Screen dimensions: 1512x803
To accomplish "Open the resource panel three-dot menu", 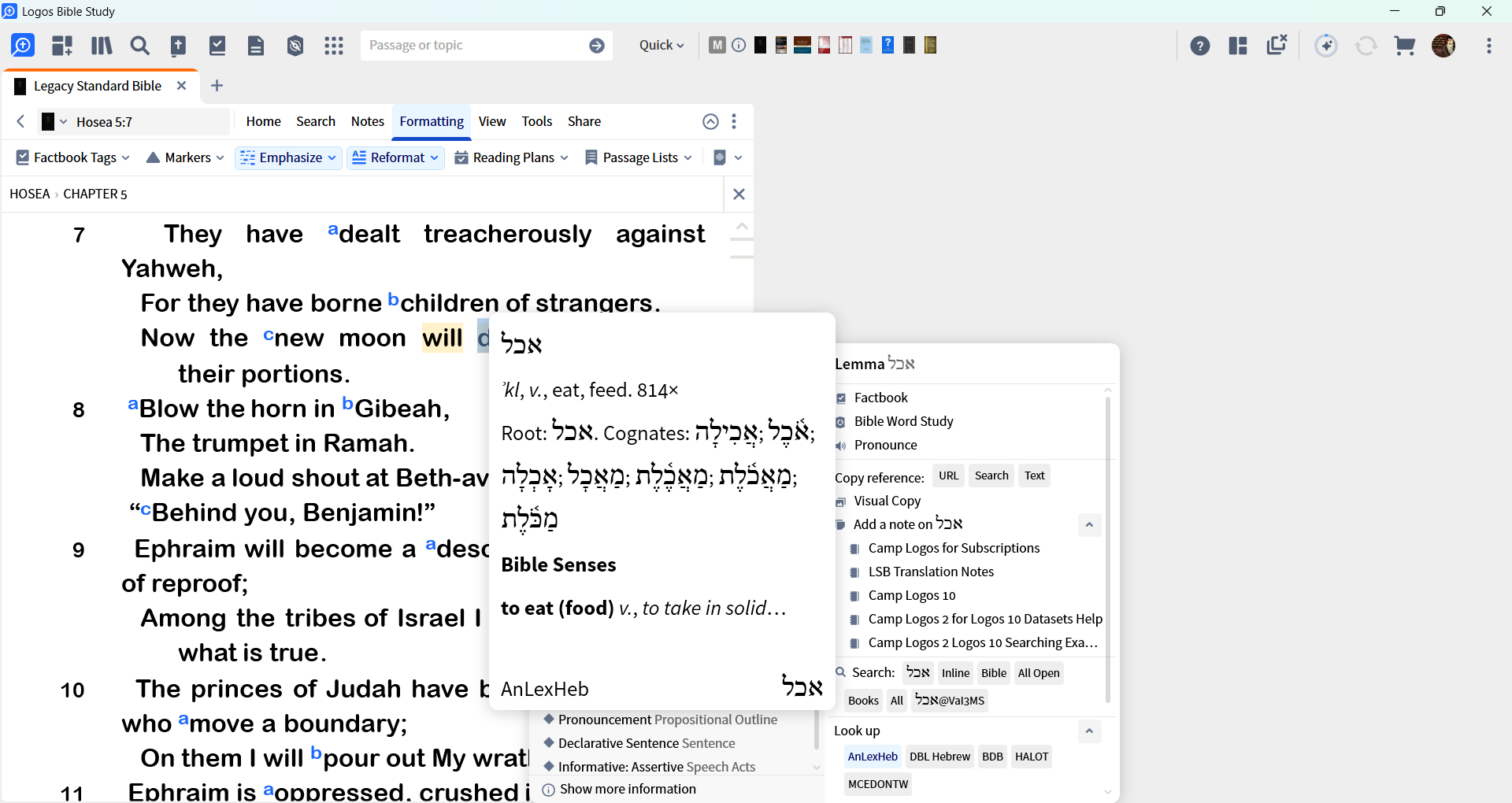I will (x=734, y=121).
